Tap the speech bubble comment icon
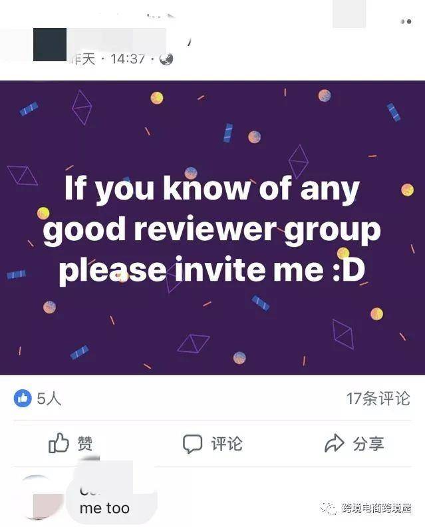This screenshot has width=425, height=527. [x=192, y=444]
